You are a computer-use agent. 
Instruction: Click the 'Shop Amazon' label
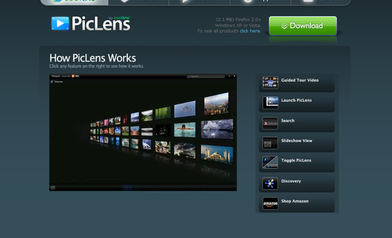(295, 201)
